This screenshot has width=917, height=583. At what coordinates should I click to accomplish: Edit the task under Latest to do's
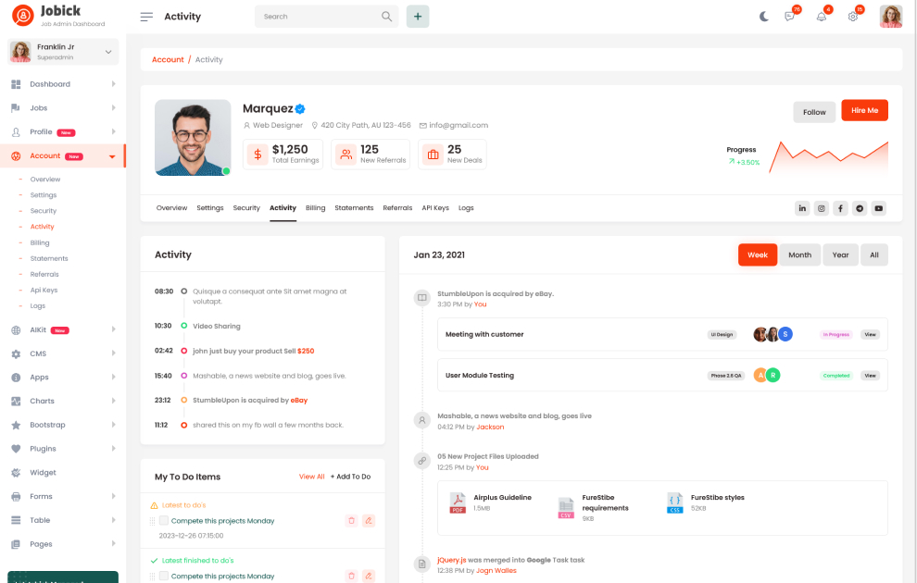click(x=369, y=521)
